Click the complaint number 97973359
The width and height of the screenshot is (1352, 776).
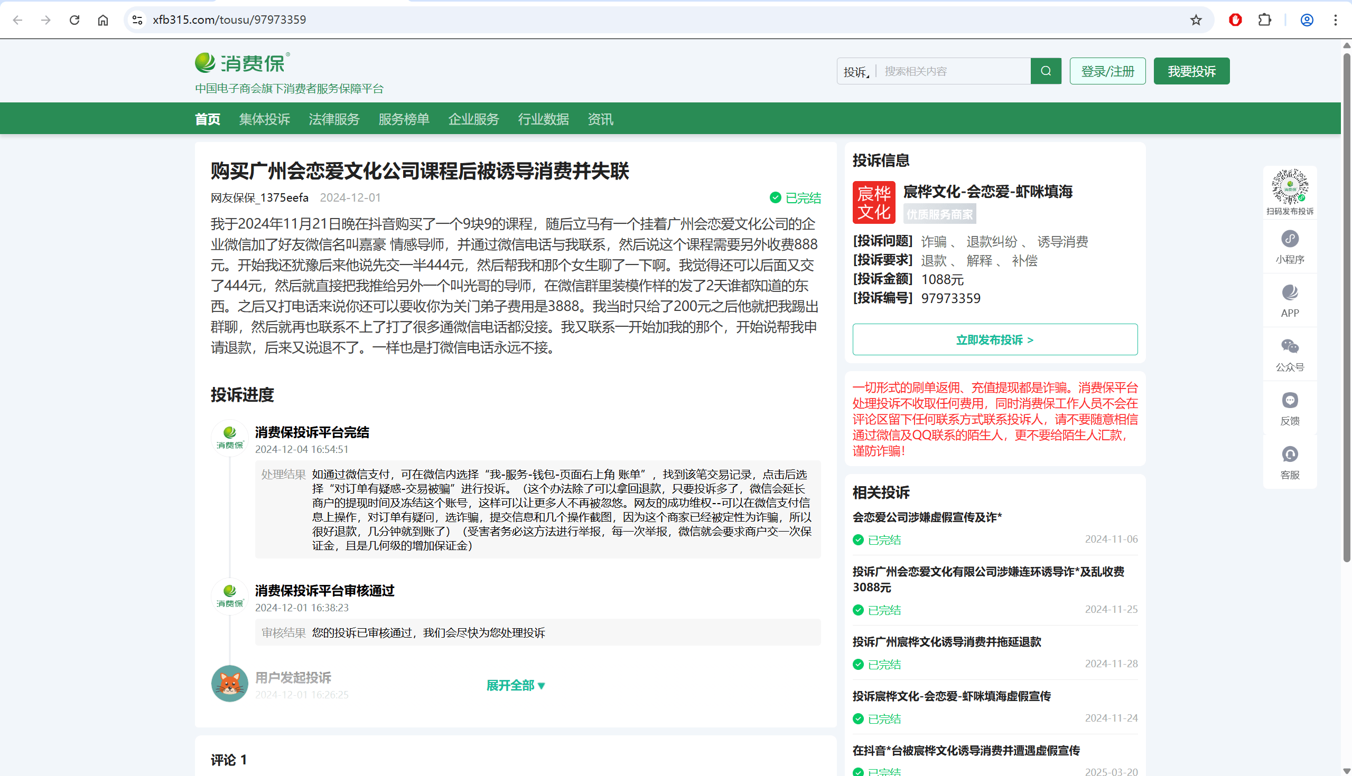click(x=951, y=298)
